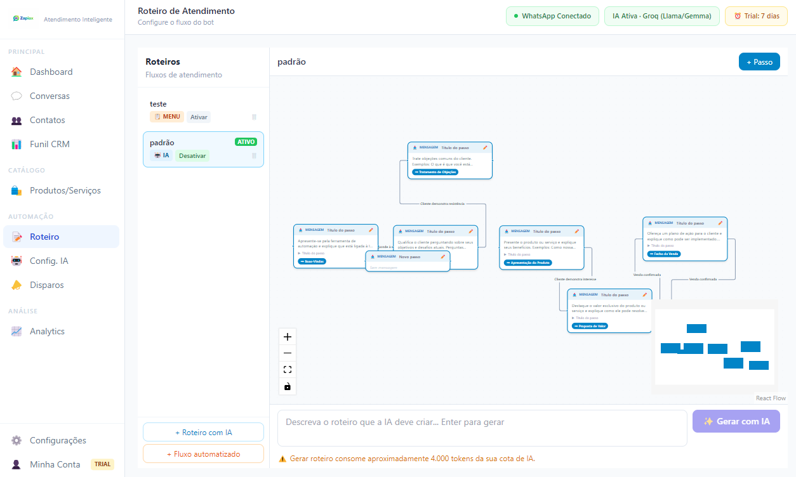Click the zoom in control on canvas
Screen dimensions: 796x477
[x=288, y=337]
